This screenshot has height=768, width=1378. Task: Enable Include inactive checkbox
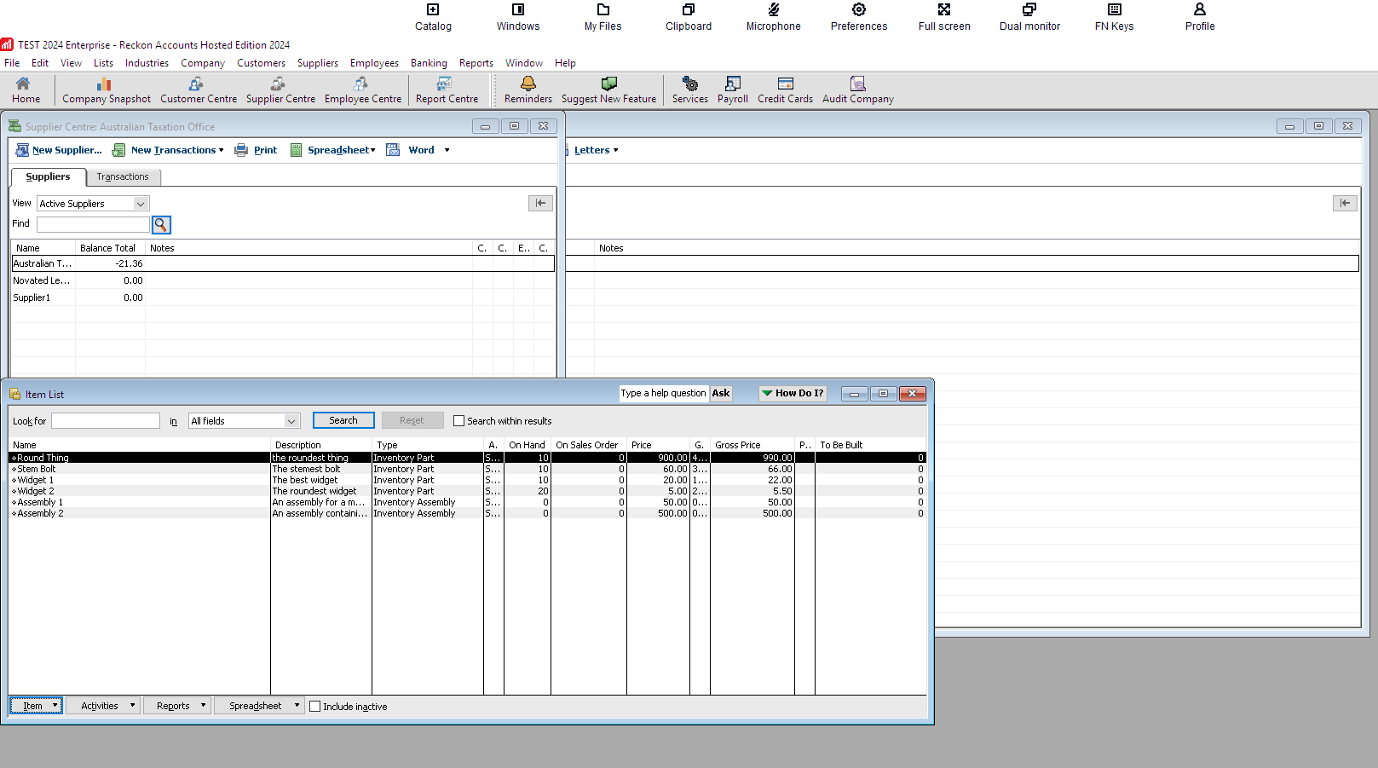315,707
